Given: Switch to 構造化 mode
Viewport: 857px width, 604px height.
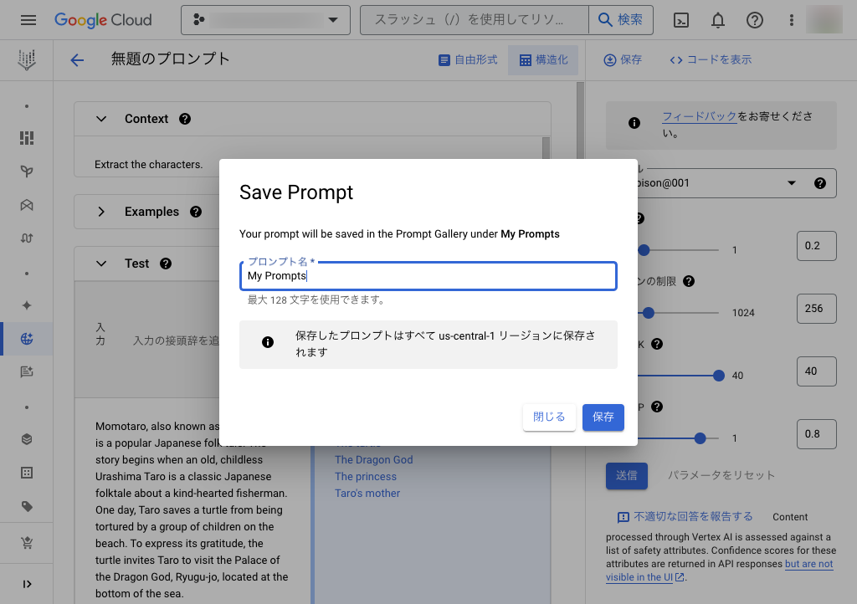Looking at the screenshot, I should coord(543,60).
